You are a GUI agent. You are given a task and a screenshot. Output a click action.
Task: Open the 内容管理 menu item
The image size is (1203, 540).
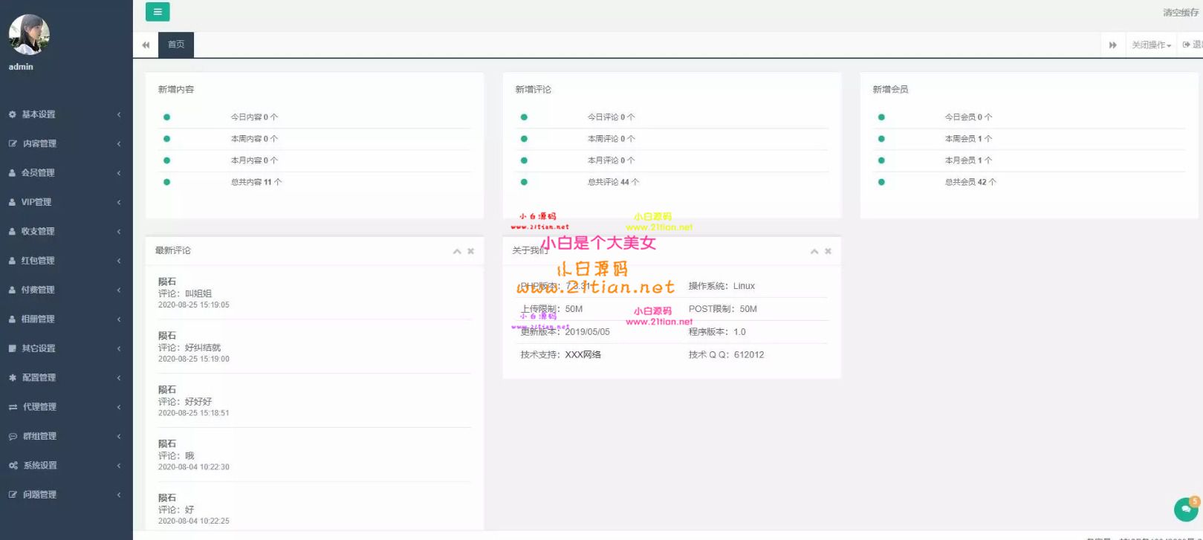(66, 143)
